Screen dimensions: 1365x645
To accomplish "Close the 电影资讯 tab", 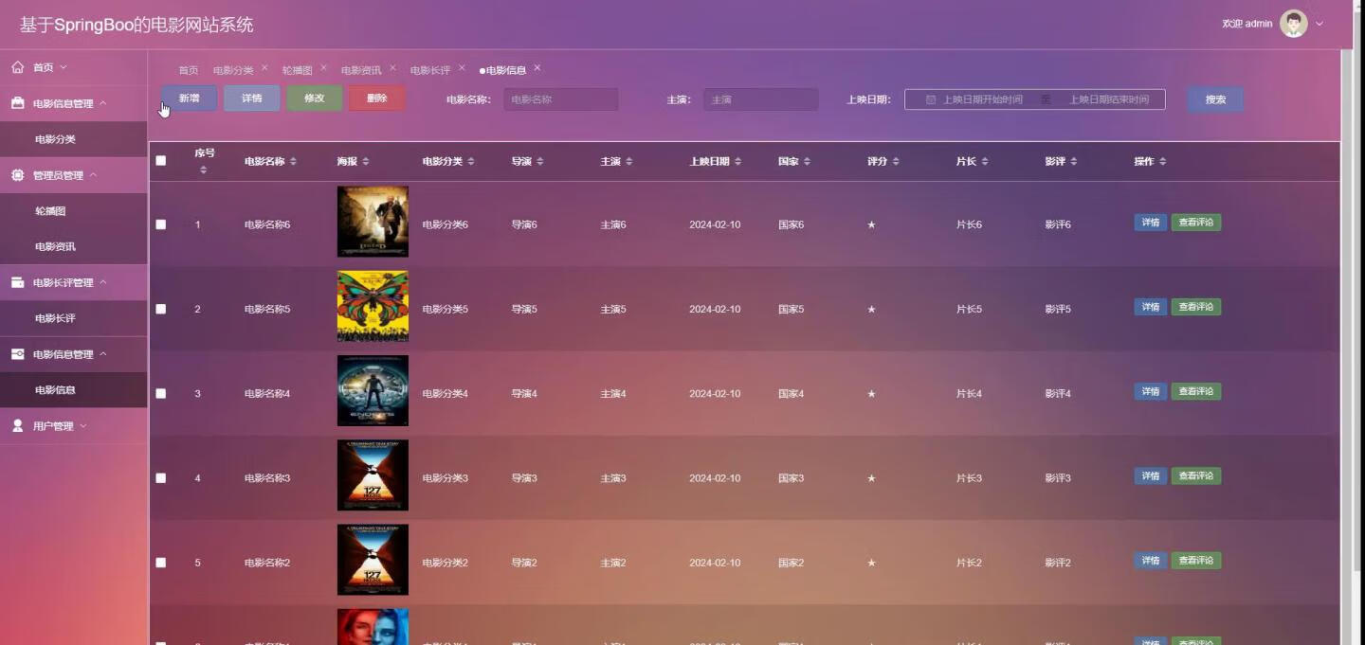I will coord(392,68).
